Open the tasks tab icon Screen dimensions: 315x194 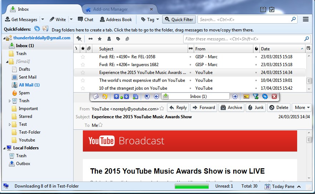[x=271, y=9]
